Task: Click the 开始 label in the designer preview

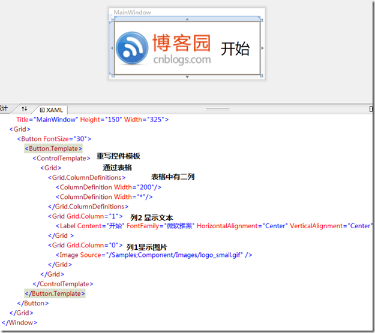Action: pos(235,49)
